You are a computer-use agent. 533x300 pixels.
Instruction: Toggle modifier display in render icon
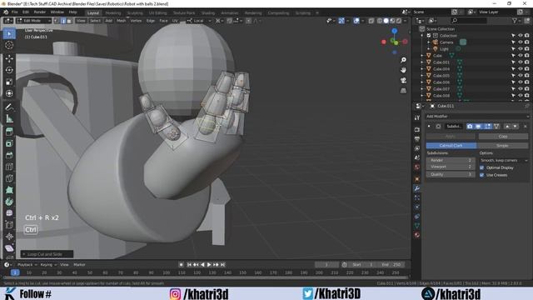(470, 126)
